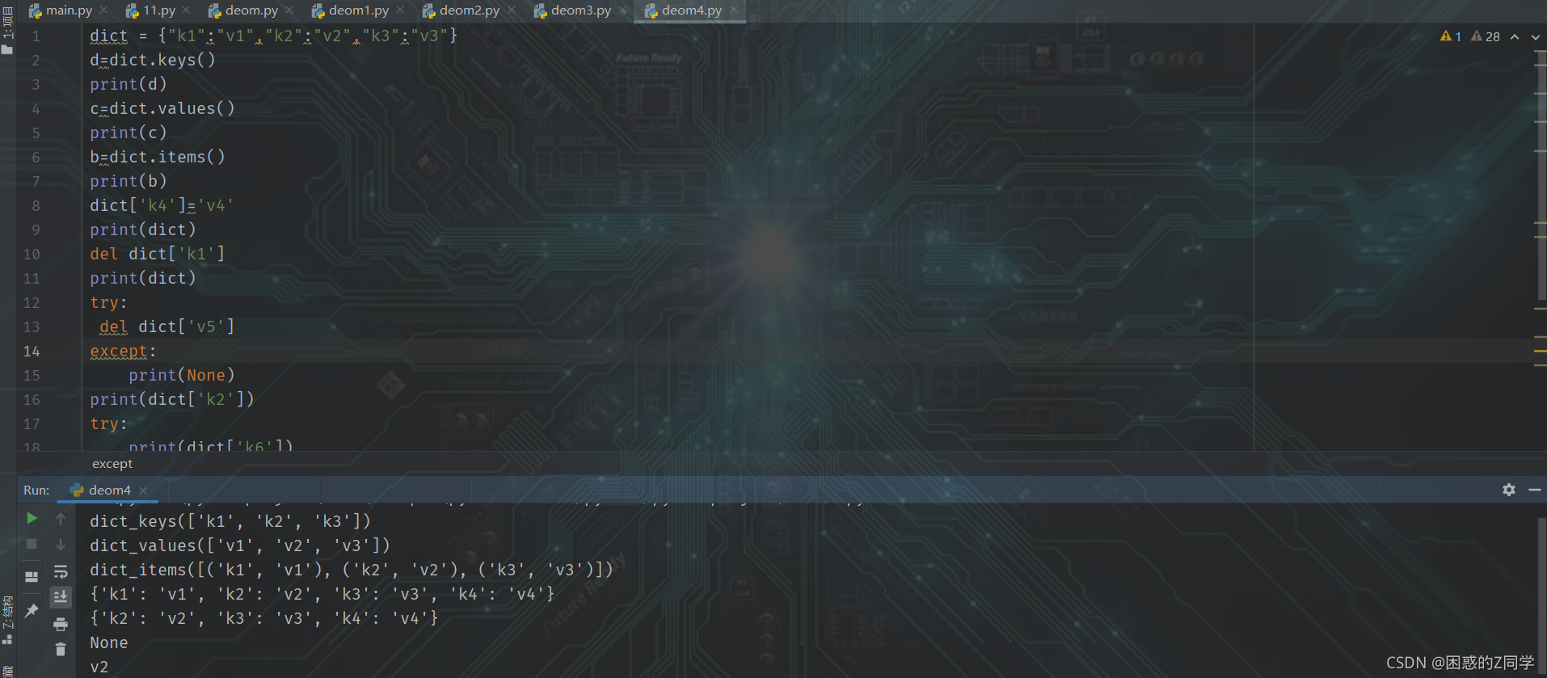Click the 28 weak warnings indicator

click(1486, 36)
